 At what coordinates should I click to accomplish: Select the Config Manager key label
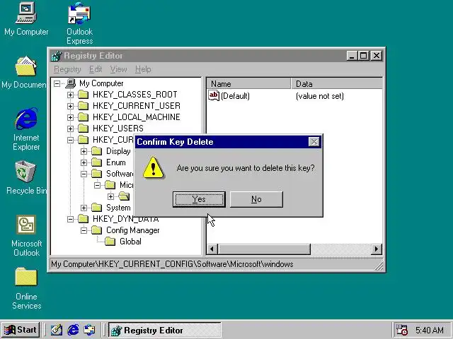132,230
